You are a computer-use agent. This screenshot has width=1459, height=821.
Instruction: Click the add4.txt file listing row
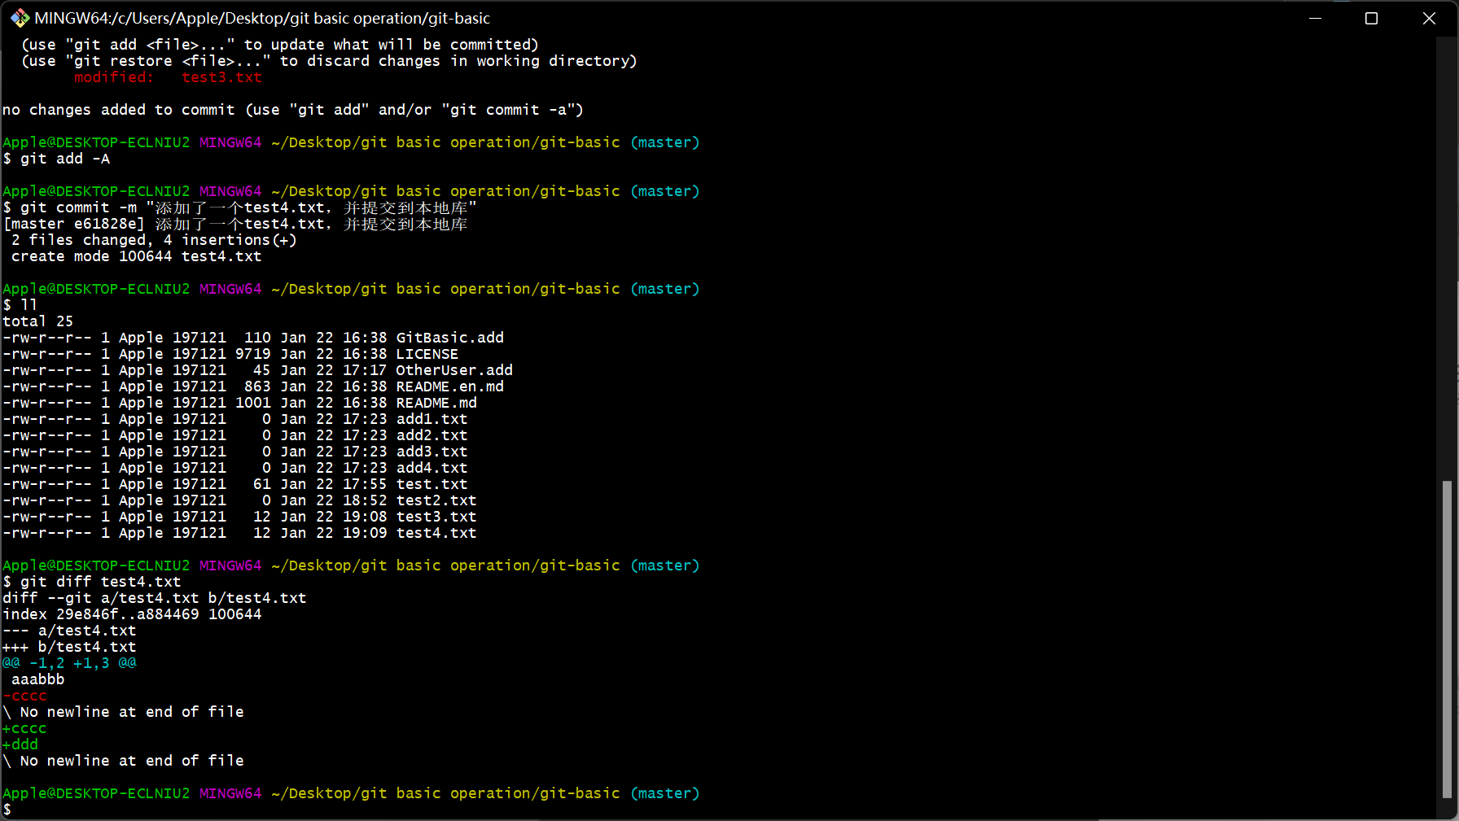point(235,468)
